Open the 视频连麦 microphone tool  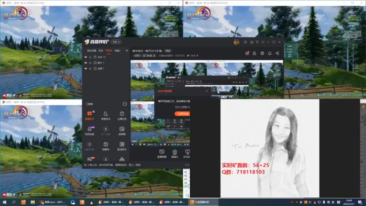(89, 131)
